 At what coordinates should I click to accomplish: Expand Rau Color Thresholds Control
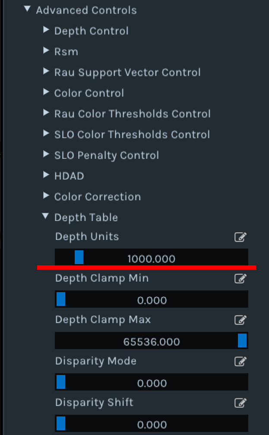click(46, 113)
